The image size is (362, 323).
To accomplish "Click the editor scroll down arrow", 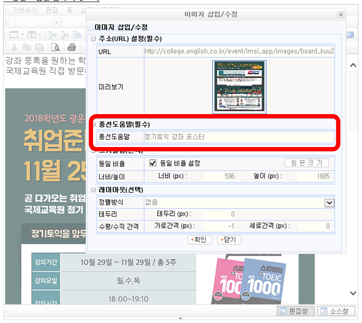I will (x=353, y=293).
